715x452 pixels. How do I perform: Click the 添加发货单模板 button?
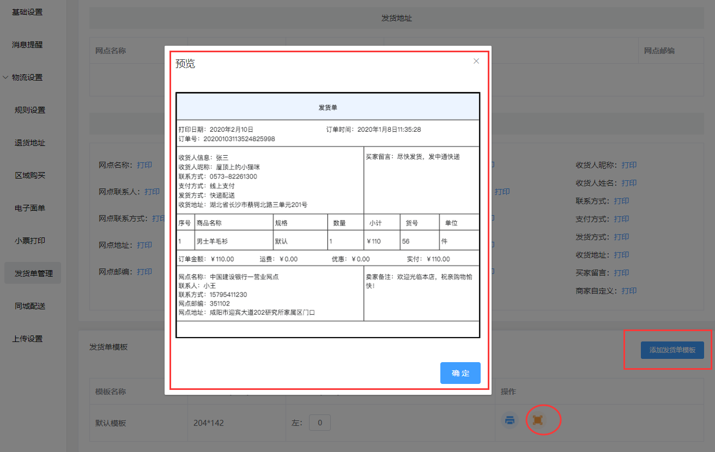672,350
